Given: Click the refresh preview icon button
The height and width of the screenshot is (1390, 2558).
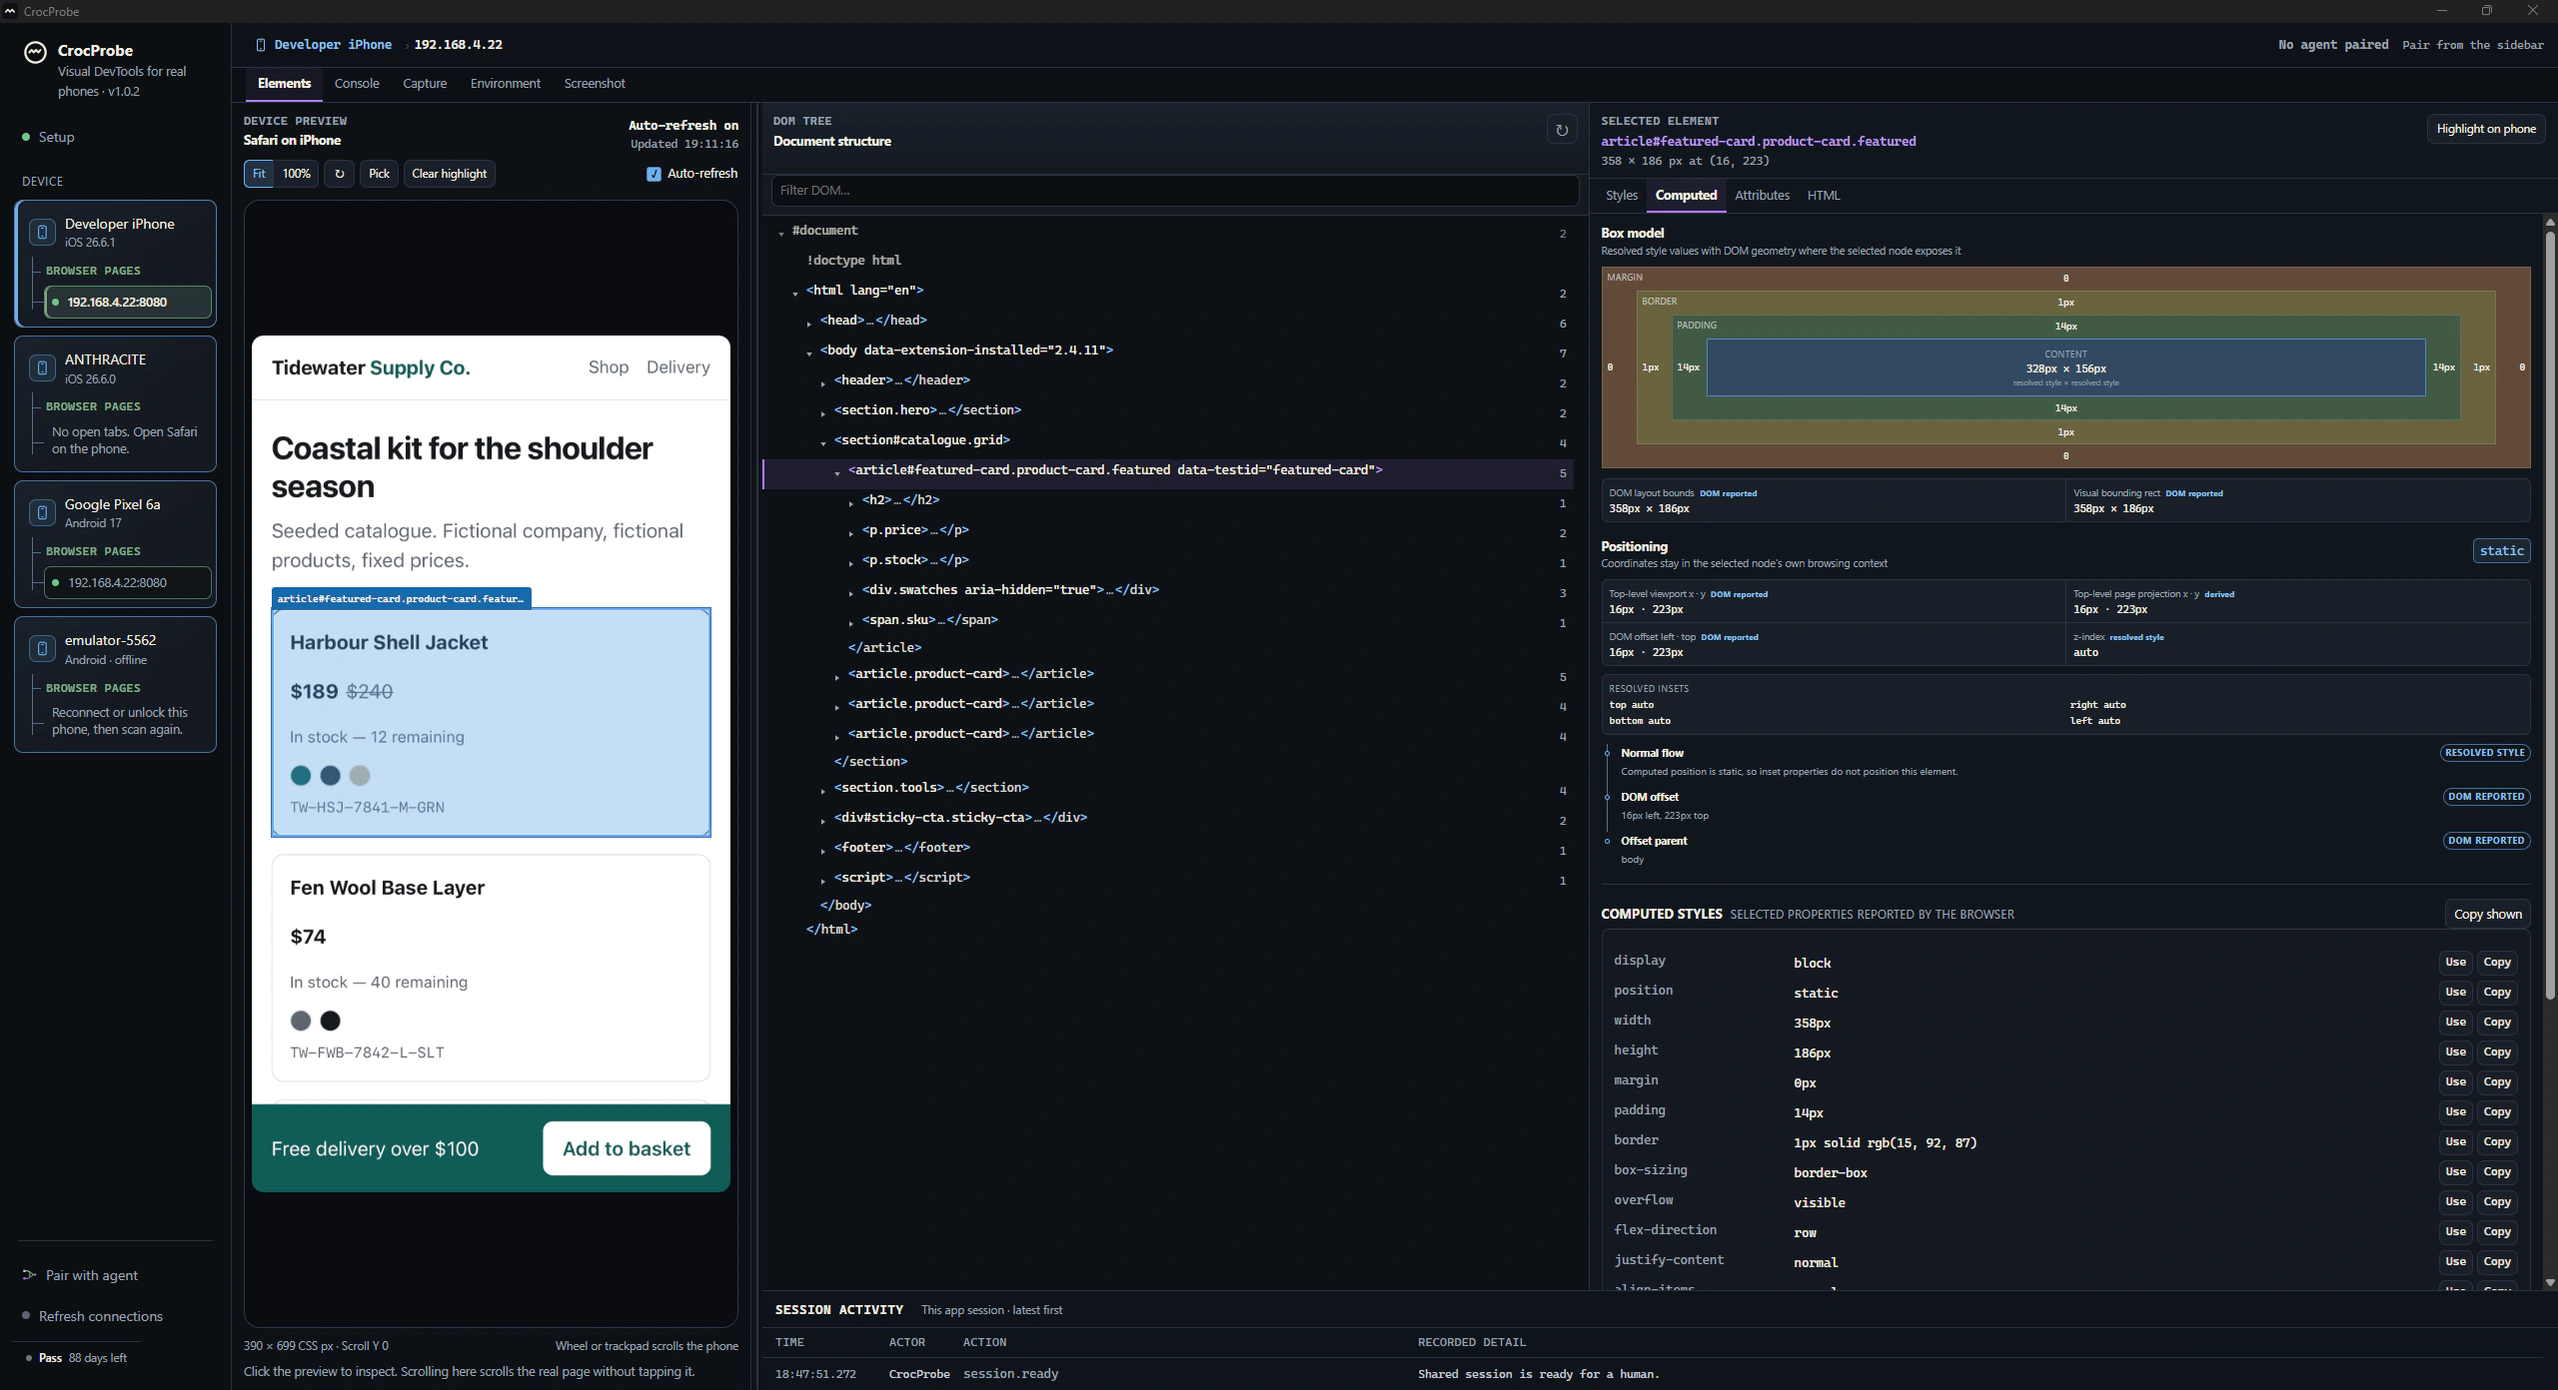Looking at the screenshot, I should click(x=339, y=174).
